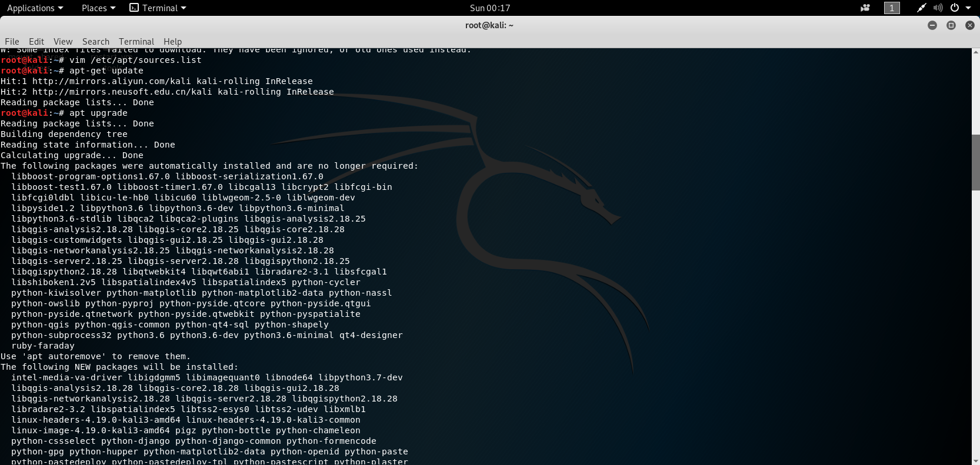The width and height of the screenshot is (980, 465).
Task: Click 'libqca2-plugins' package name
Action: pyautogui.click(x=199, y=219)
